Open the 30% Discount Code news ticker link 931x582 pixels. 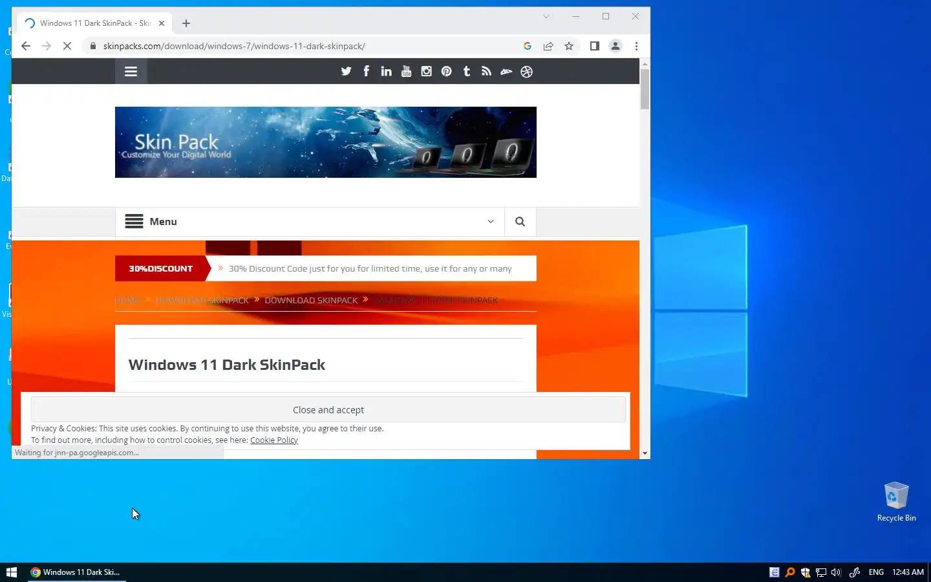370,268
